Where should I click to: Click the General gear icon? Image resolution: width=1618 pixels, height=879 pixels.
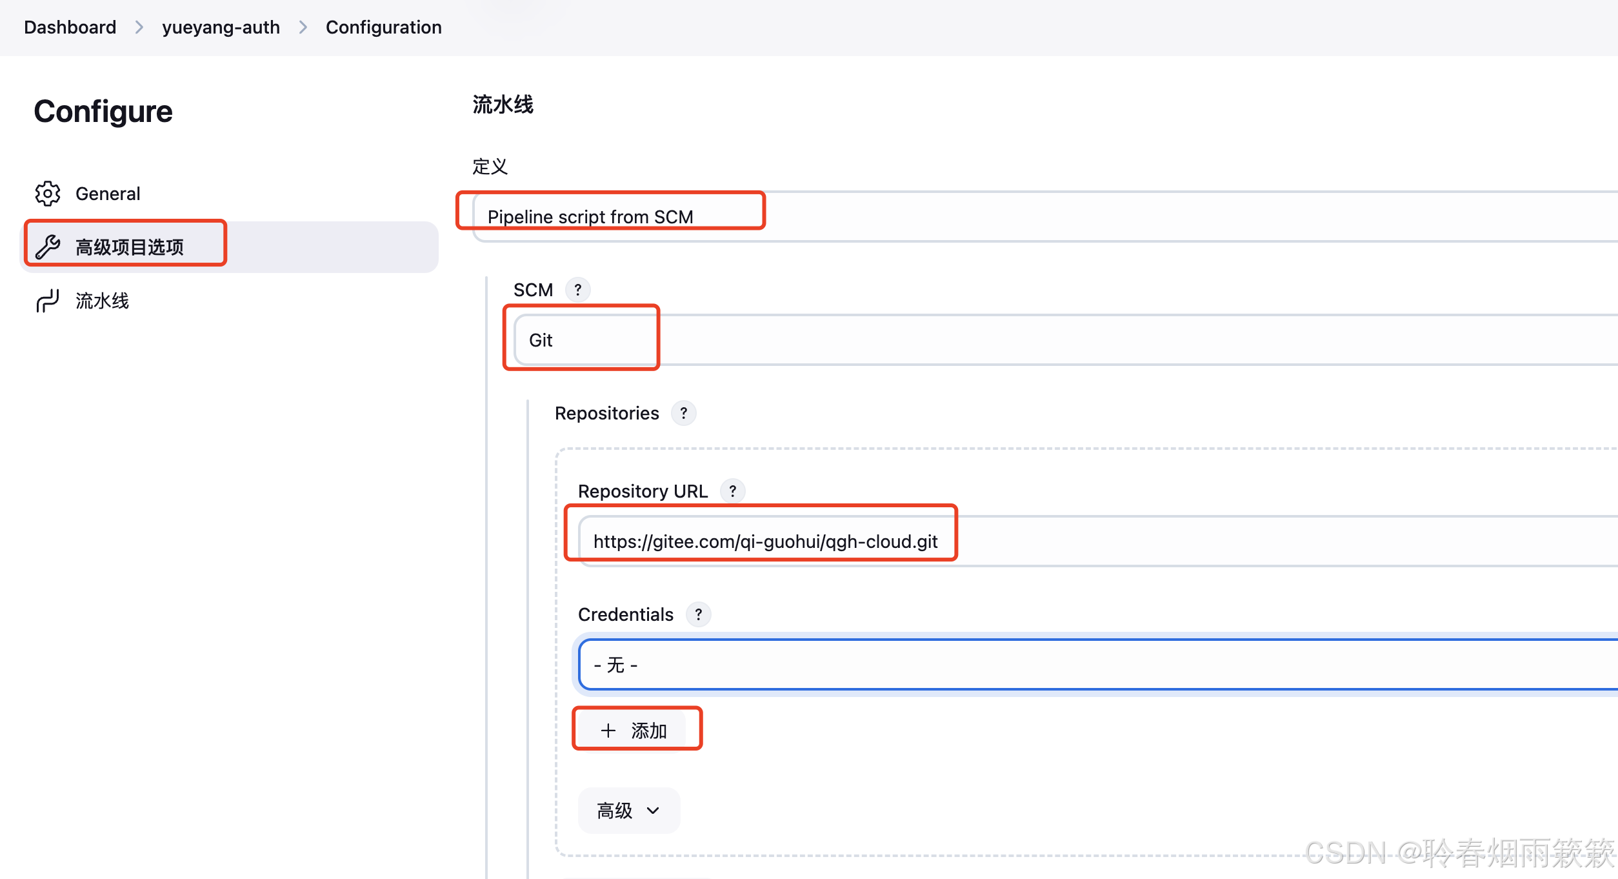47,194
